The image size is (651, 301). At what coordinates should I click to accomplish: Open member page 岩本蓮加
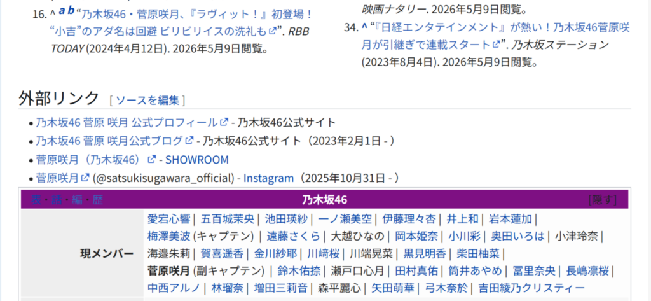511,219
